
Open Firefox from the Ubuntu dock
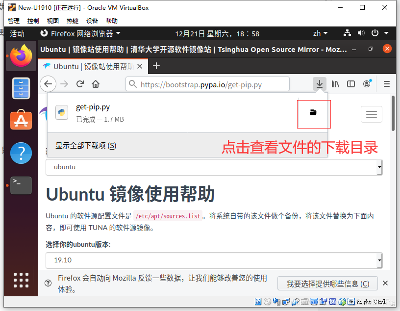pos(21,55)
